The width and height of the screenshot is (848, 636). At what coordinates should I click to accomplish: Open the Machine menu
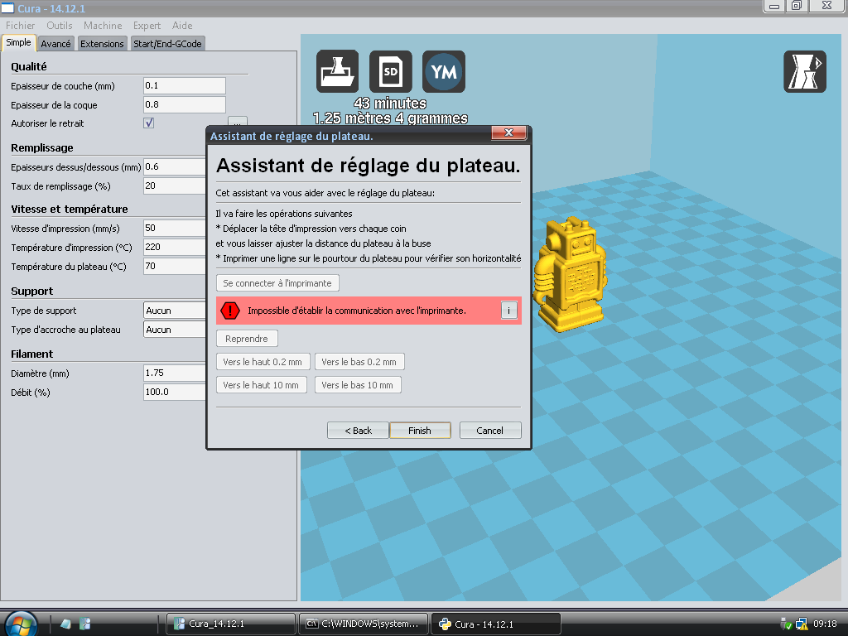(103, 26)
